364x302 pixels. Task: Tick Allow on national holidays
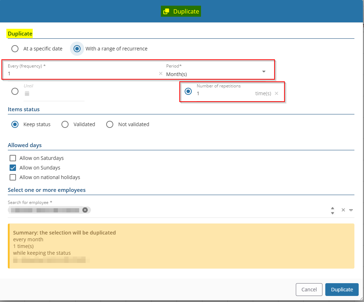point(13,177)
